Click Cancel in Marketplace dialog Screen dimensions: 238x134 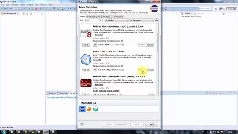tap(151, 125)
